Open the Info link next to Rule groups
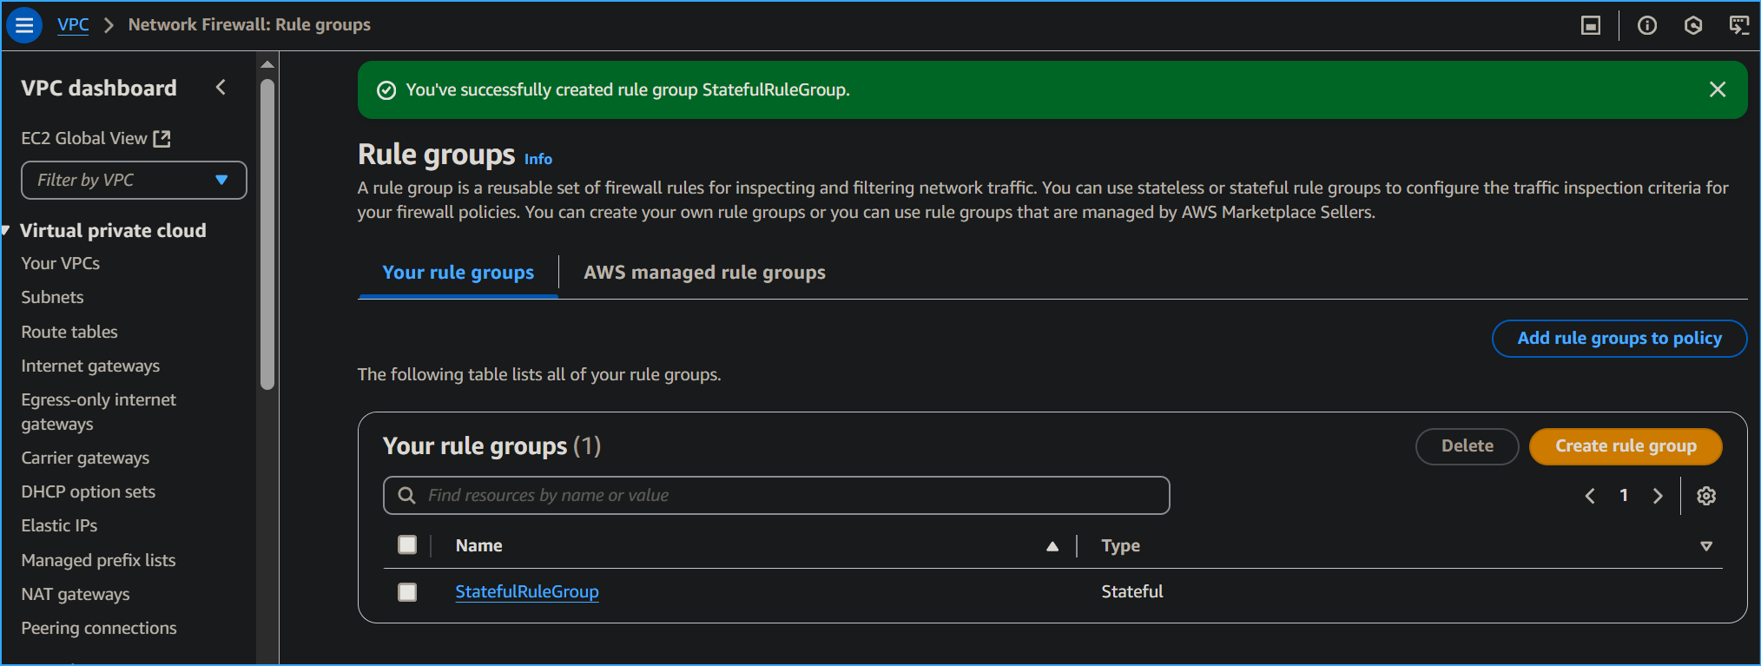1761x666 pixels. pyautogui.click(x=538, y=159)
